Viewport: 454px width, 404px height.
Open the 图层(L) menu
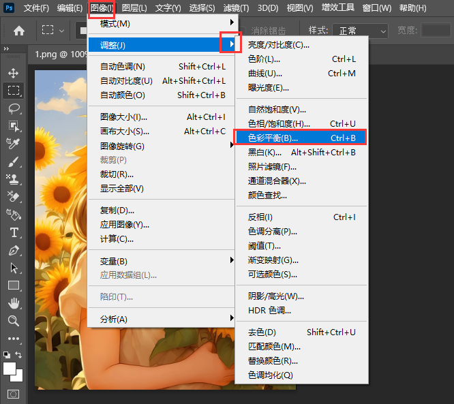point(134,7)
